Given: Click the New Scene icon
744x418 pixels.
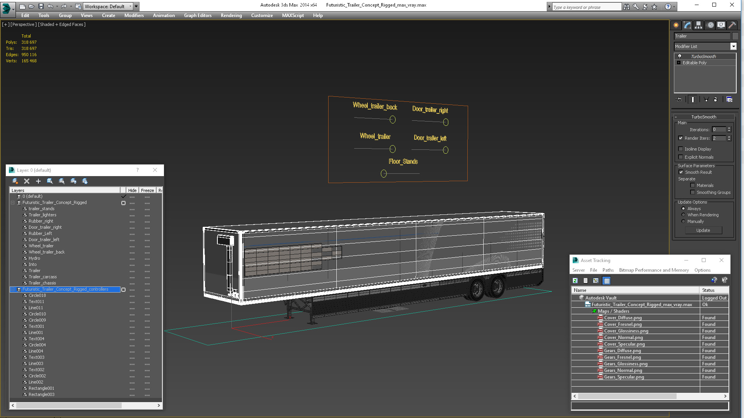Looking at the screenshot, I should click(x=22, y=6).
